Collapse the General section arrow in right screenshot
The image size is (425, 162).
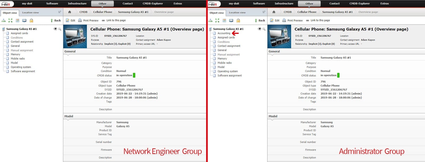tap(272, 55)
